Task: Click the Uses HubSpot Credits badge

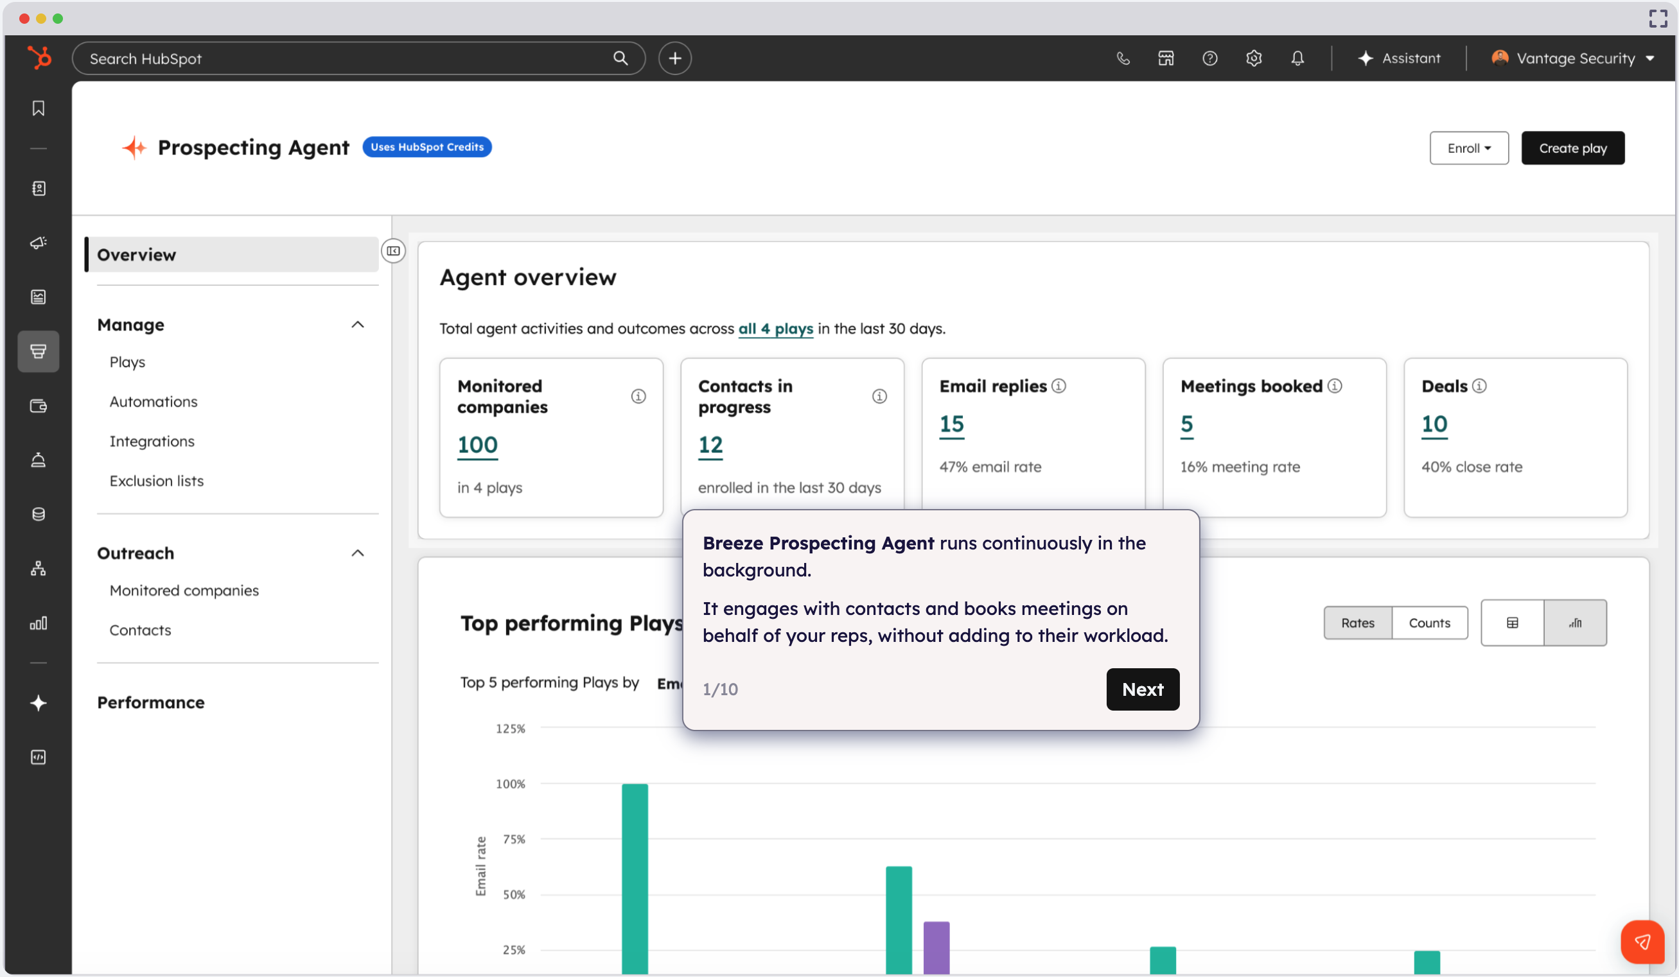Action: coord(427,147)
